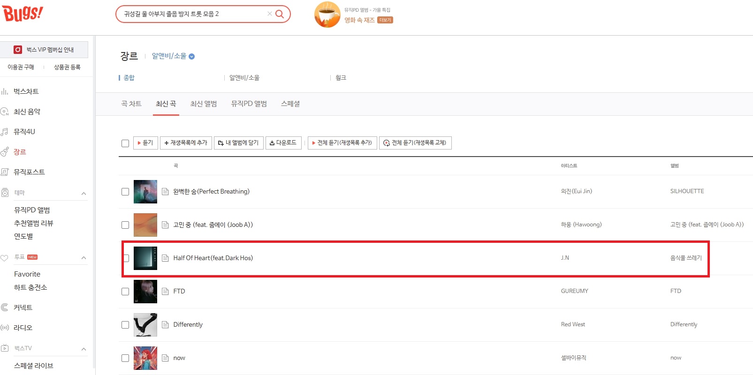753x375 pixels.
Task: Open lyrics icon for Differently
Action: 165,325
